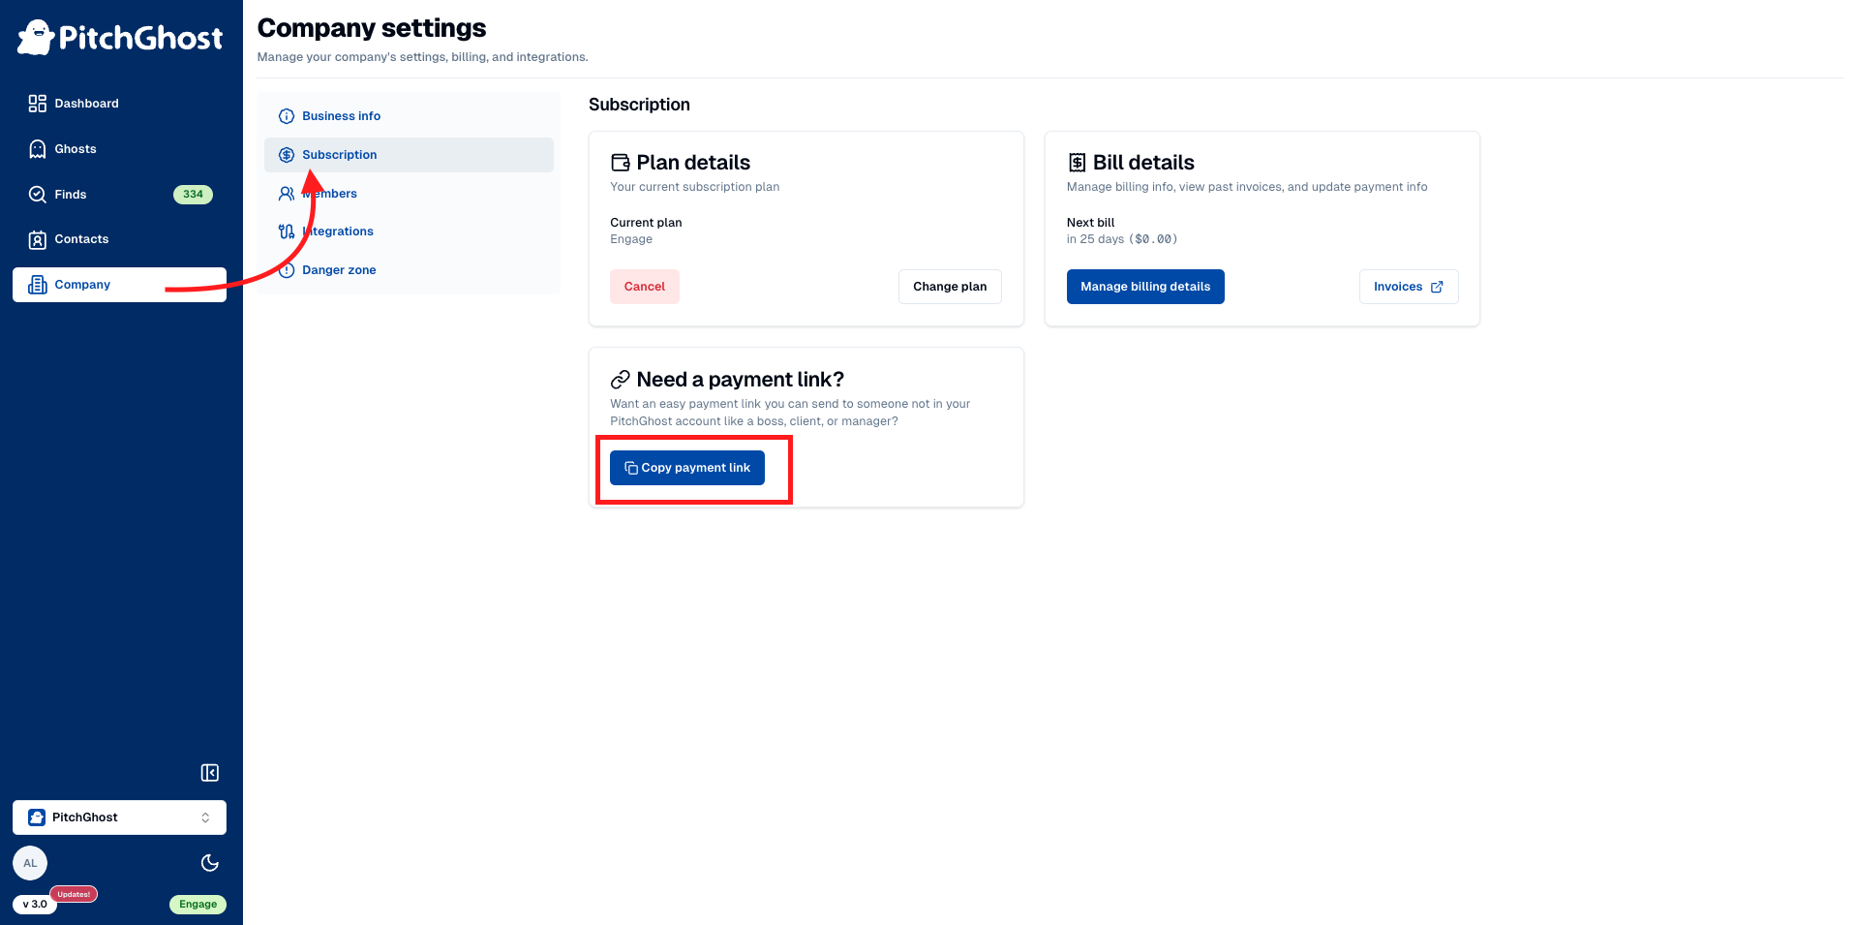Expand the PitchGhost workspace switcher
1855x925 pixels.
coord(119,817)
